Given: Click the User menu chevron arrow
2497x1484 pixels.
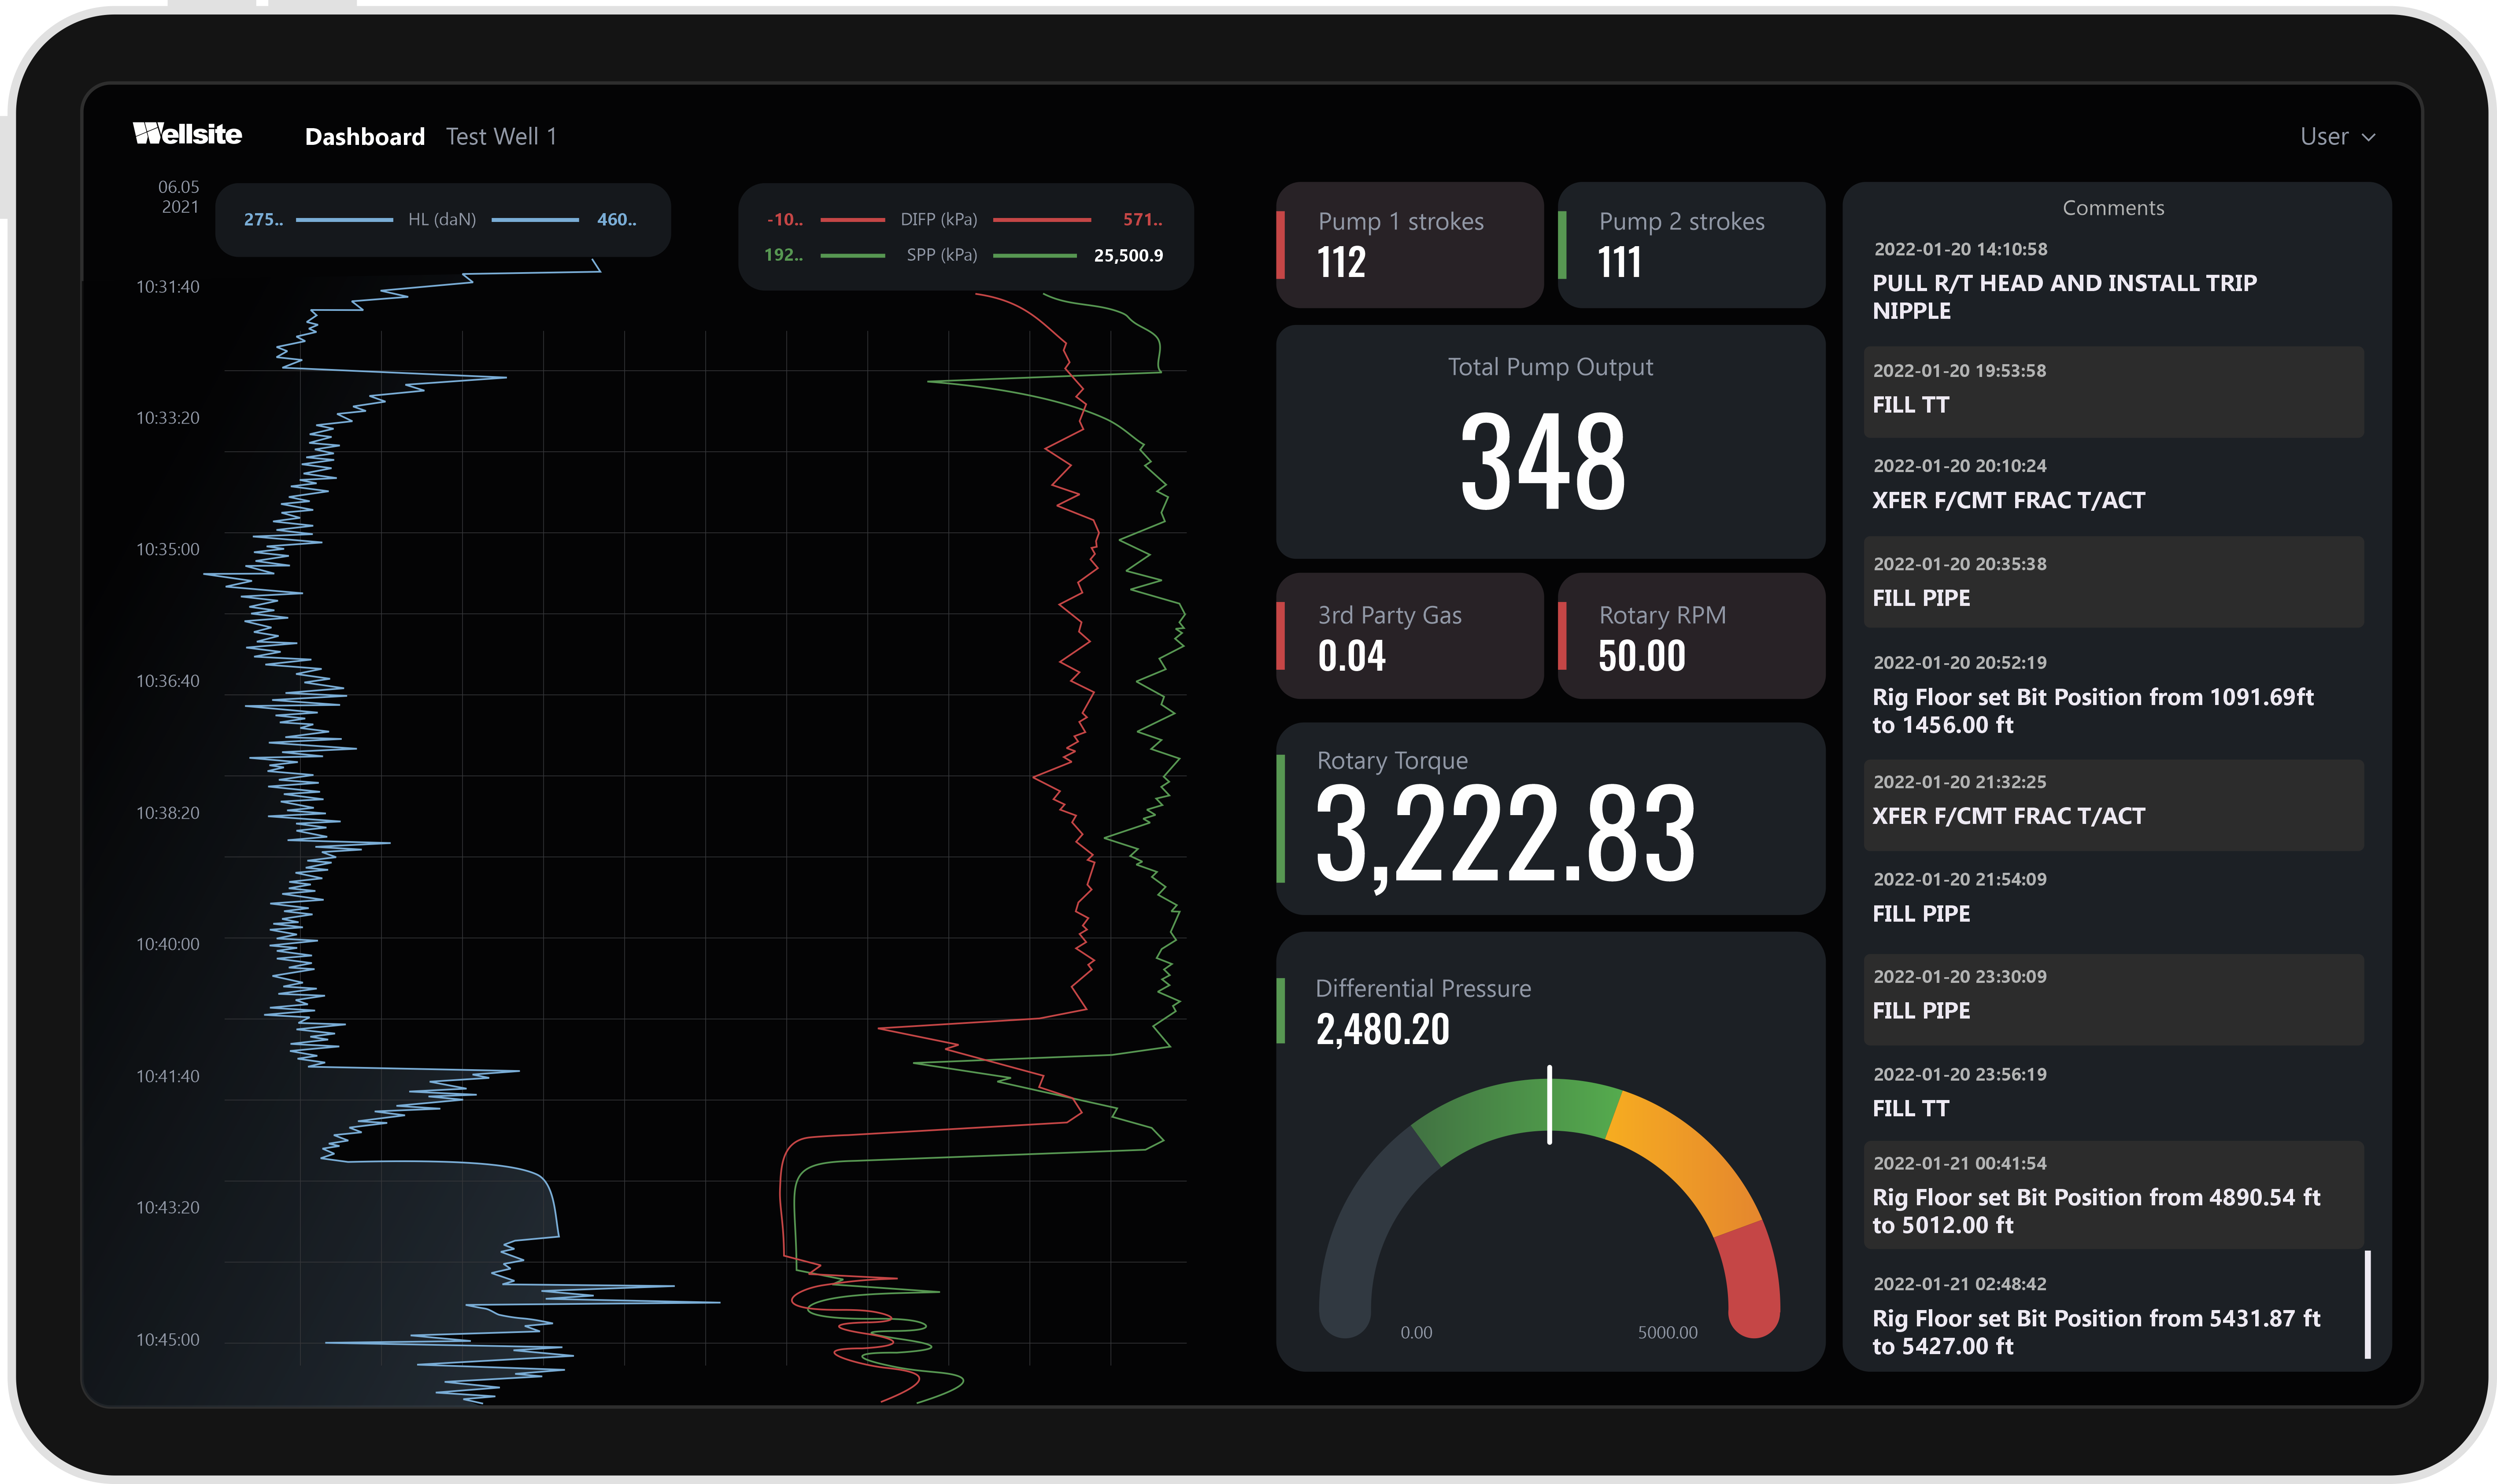Looking at the screenshot, I should (x=2368, y=137).
